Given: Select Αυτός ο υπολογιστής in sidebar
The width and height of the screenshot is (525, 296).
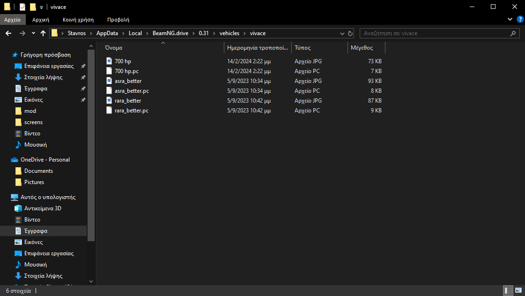Looking at the screenshot, I should [48, 197].
